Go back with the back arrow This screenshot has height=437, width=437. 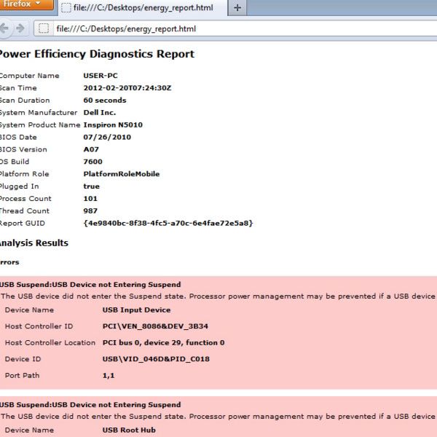(x=5, y=28)
